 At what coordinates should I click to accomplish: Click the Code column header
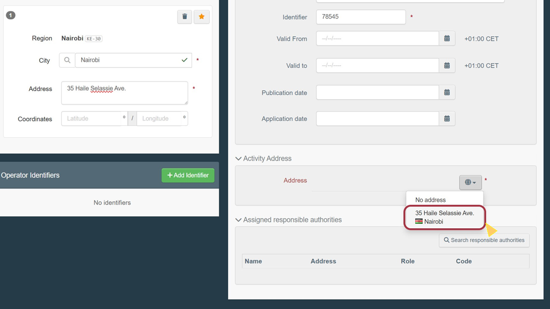[464, 261]
